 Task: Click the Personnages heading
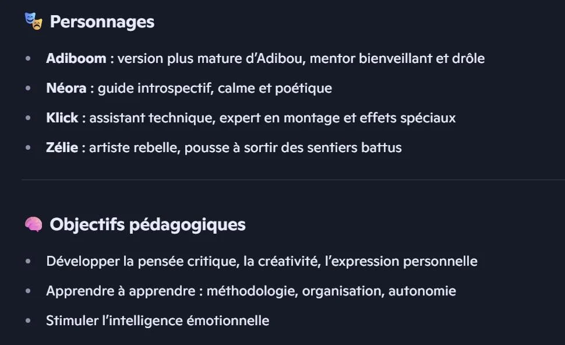[102, 22]
